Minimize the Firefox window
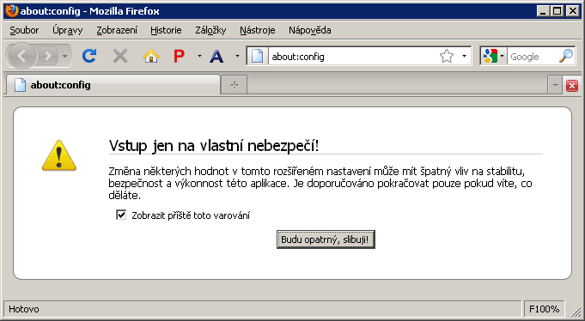This screenshot has width=585, height=321. (x=543, y=11)
